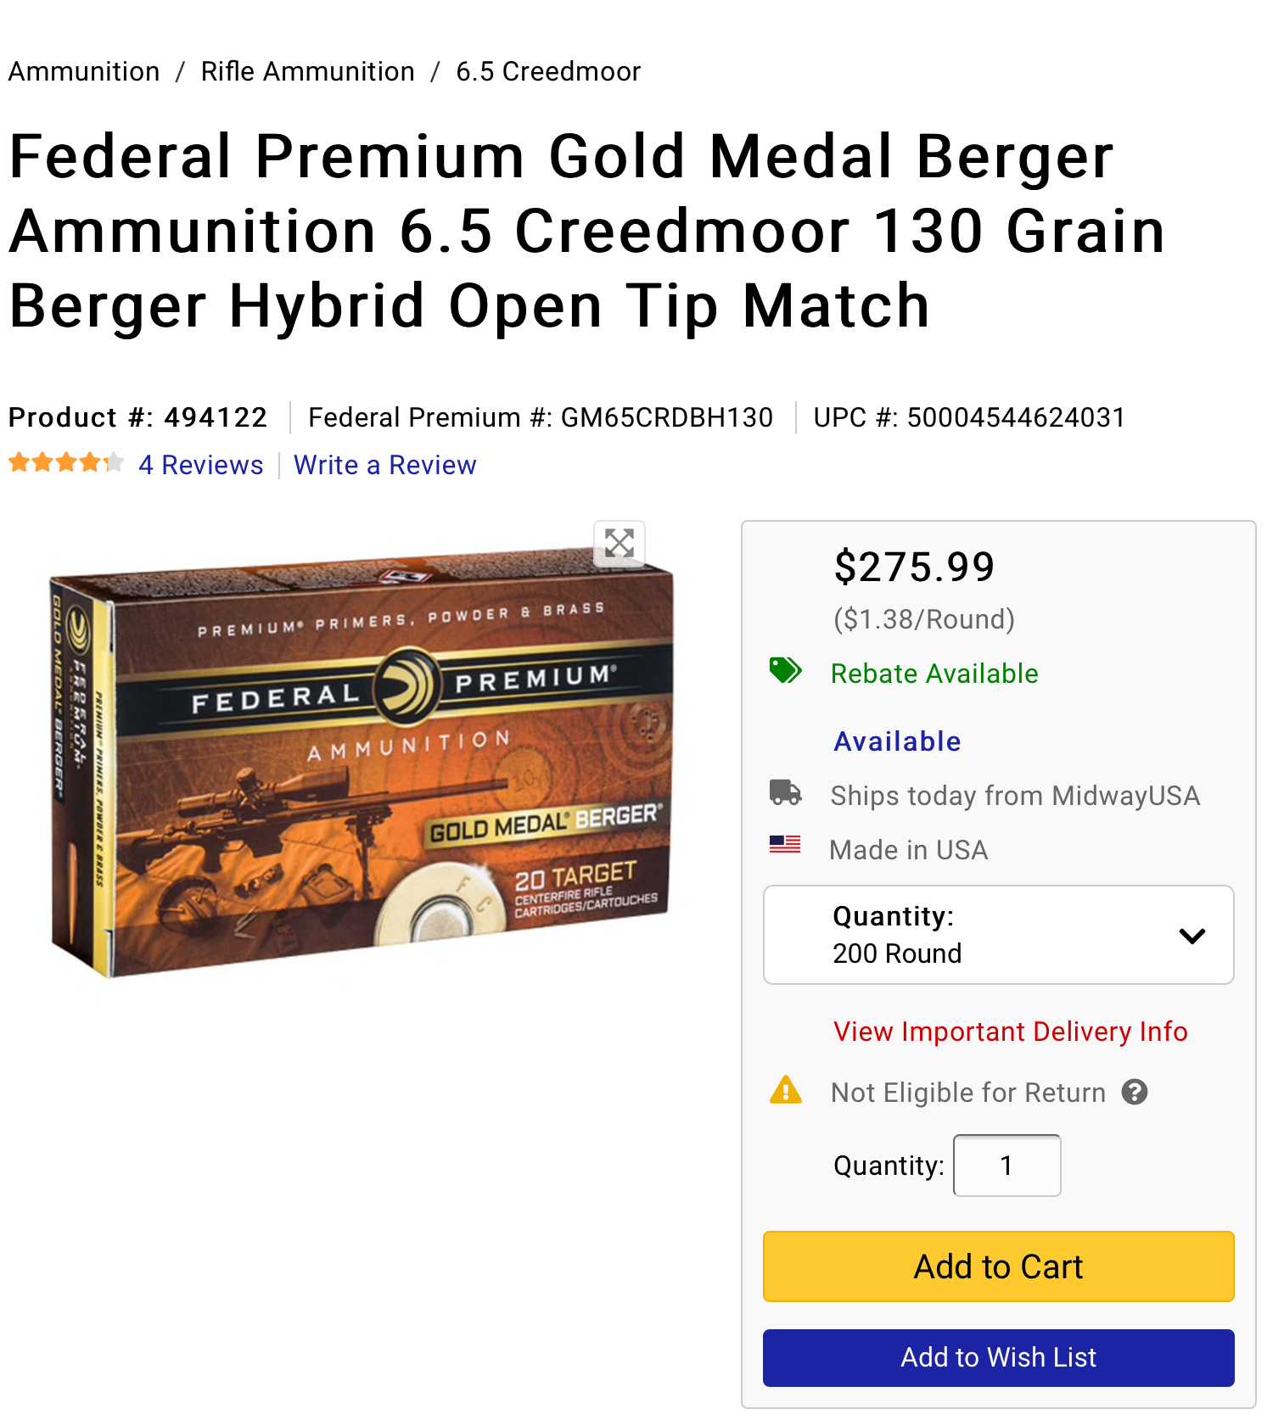Open the 200 Round quantity dropdown
The height and width of the screenshot is (1420, 1284).
click(x=999, y=935)
